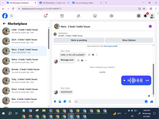This screenshot has width=159, height=119.
Task: Open View buyer profile link
Action: [111, 46]
